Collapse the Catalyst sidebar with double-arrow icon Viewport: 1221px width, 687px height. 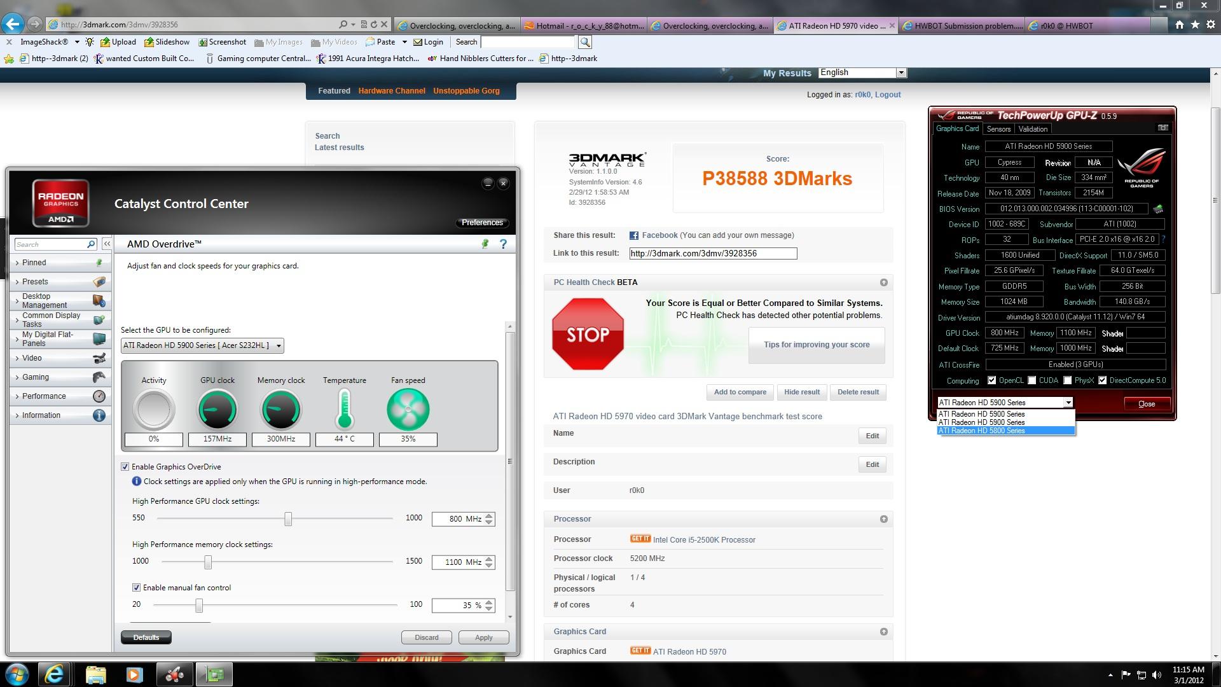[107, 244]
